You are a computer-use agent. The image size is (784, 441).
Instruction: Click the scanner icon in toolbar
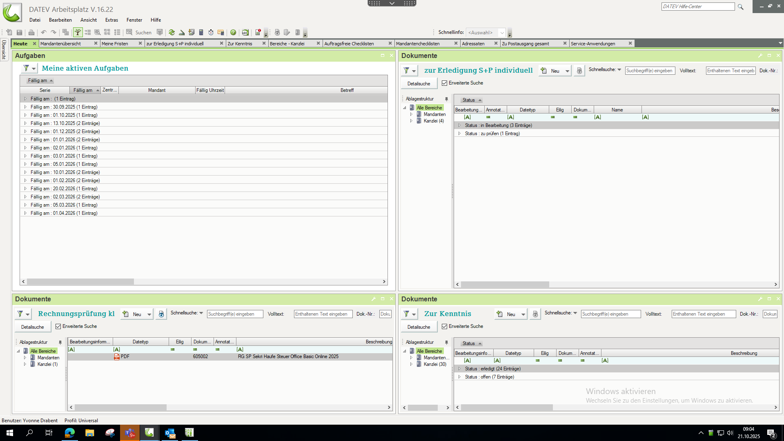182,32
